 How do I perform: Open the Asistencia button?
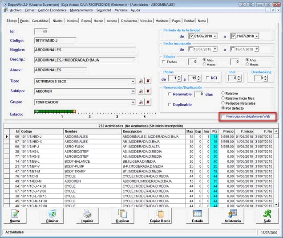[233, 216]
